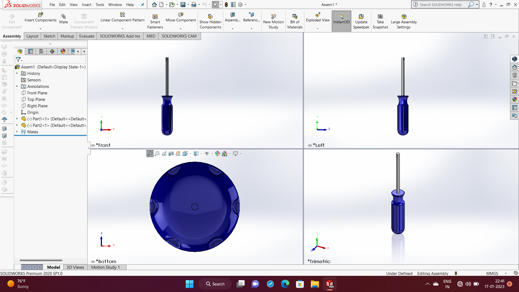Click the Rebuild traffic light icon

226,5
